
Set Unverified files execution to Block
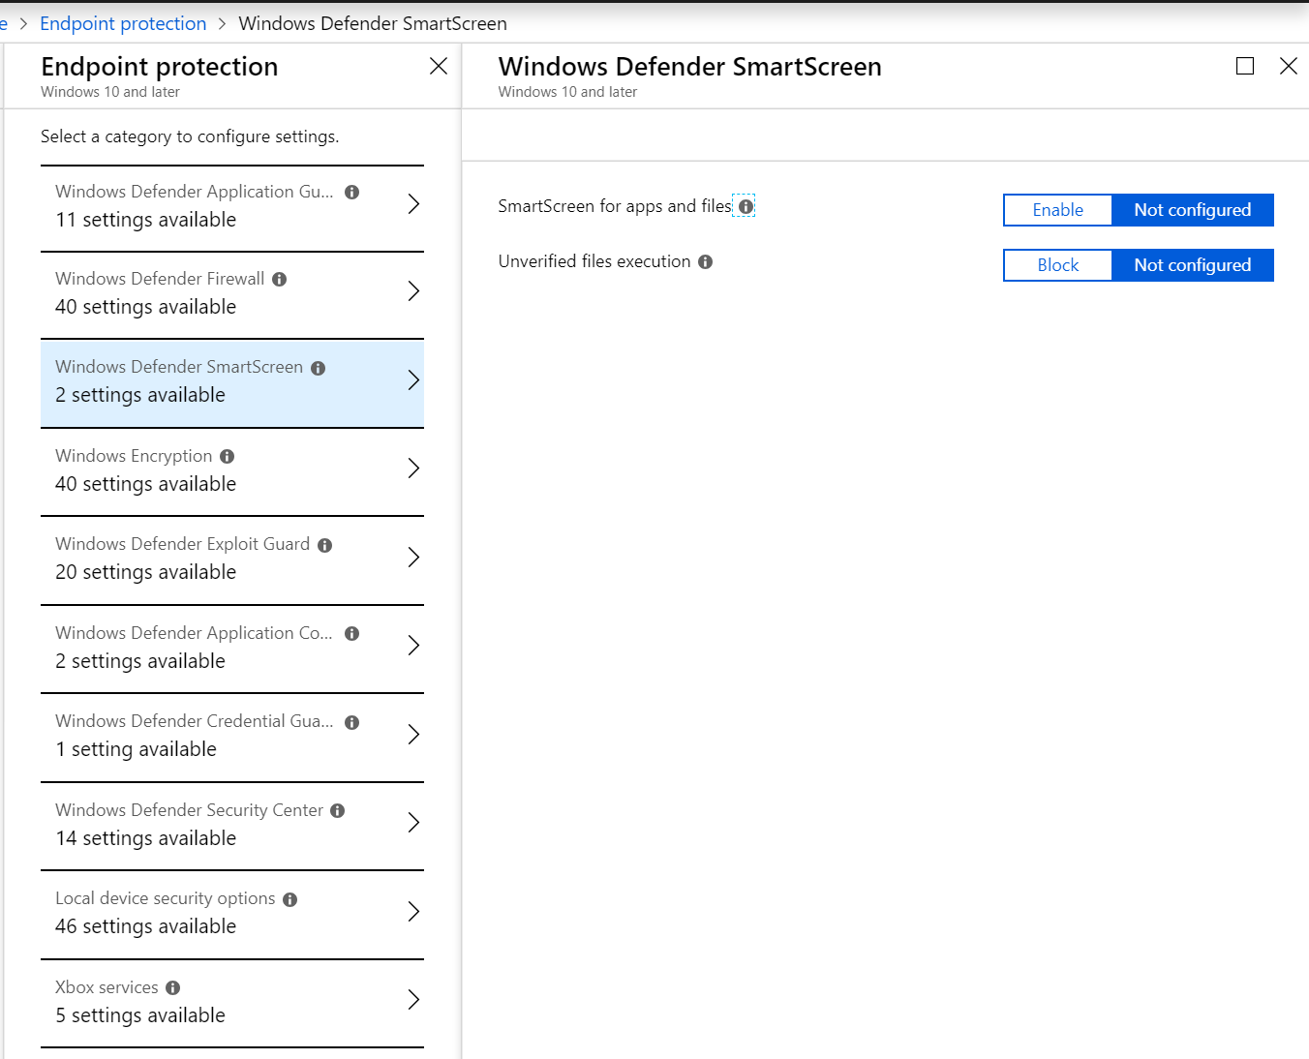click(x=1057, y=265)
